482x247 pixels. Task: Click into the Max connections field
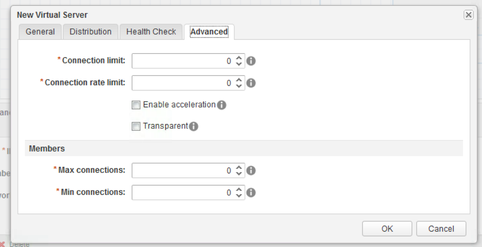(184, 171)
